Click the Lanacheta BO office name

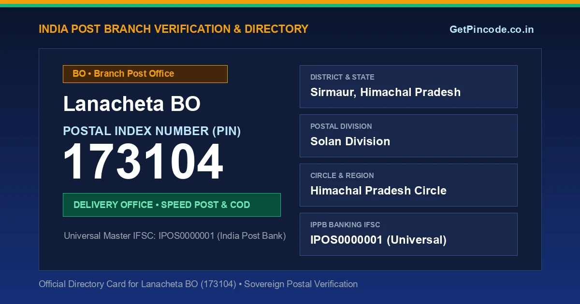[x=132, y=104]
